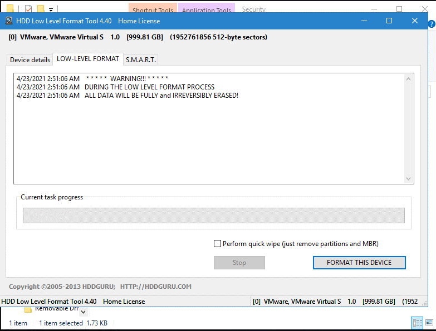Open the help icon in the Explorer window
This screenshot has width=436, height=331.
pos(432,24)
